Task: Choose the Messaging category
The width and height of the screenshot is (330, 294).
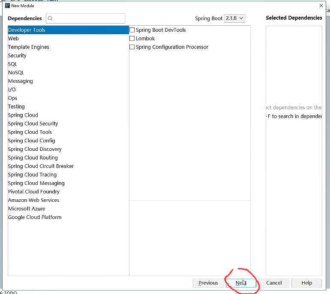Action: (x=68, y=81)
